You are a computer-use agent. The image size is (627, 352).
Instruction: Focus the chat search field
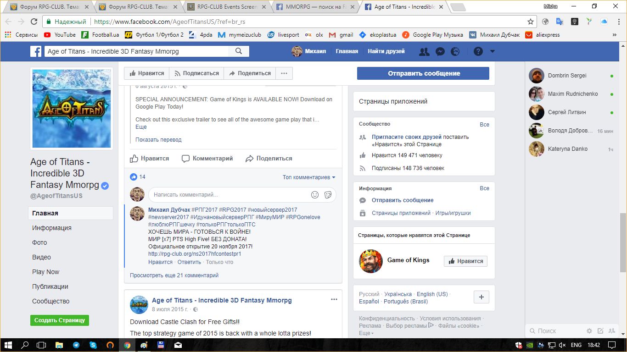[x=556, y=331]
